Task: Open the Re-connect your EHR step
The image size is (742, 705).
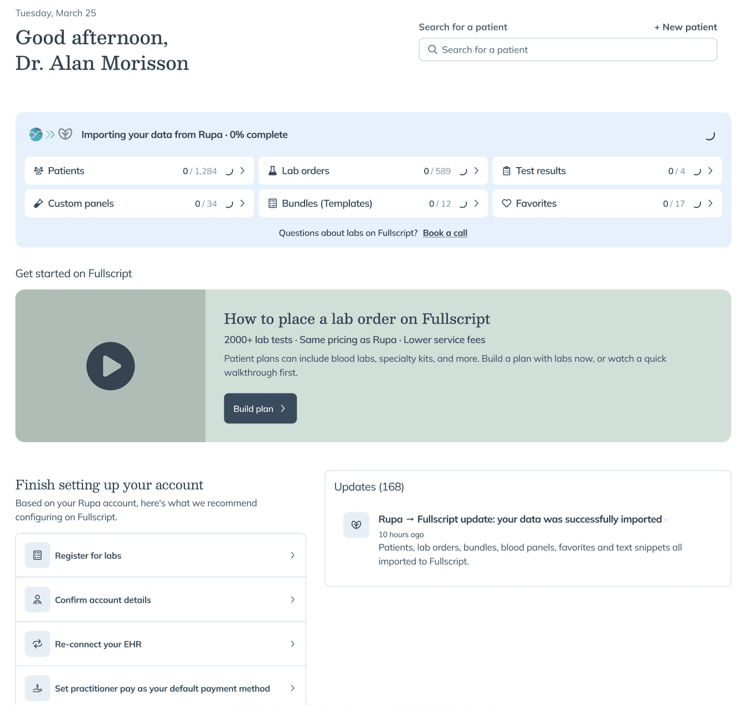Action: tap(161, 644)
